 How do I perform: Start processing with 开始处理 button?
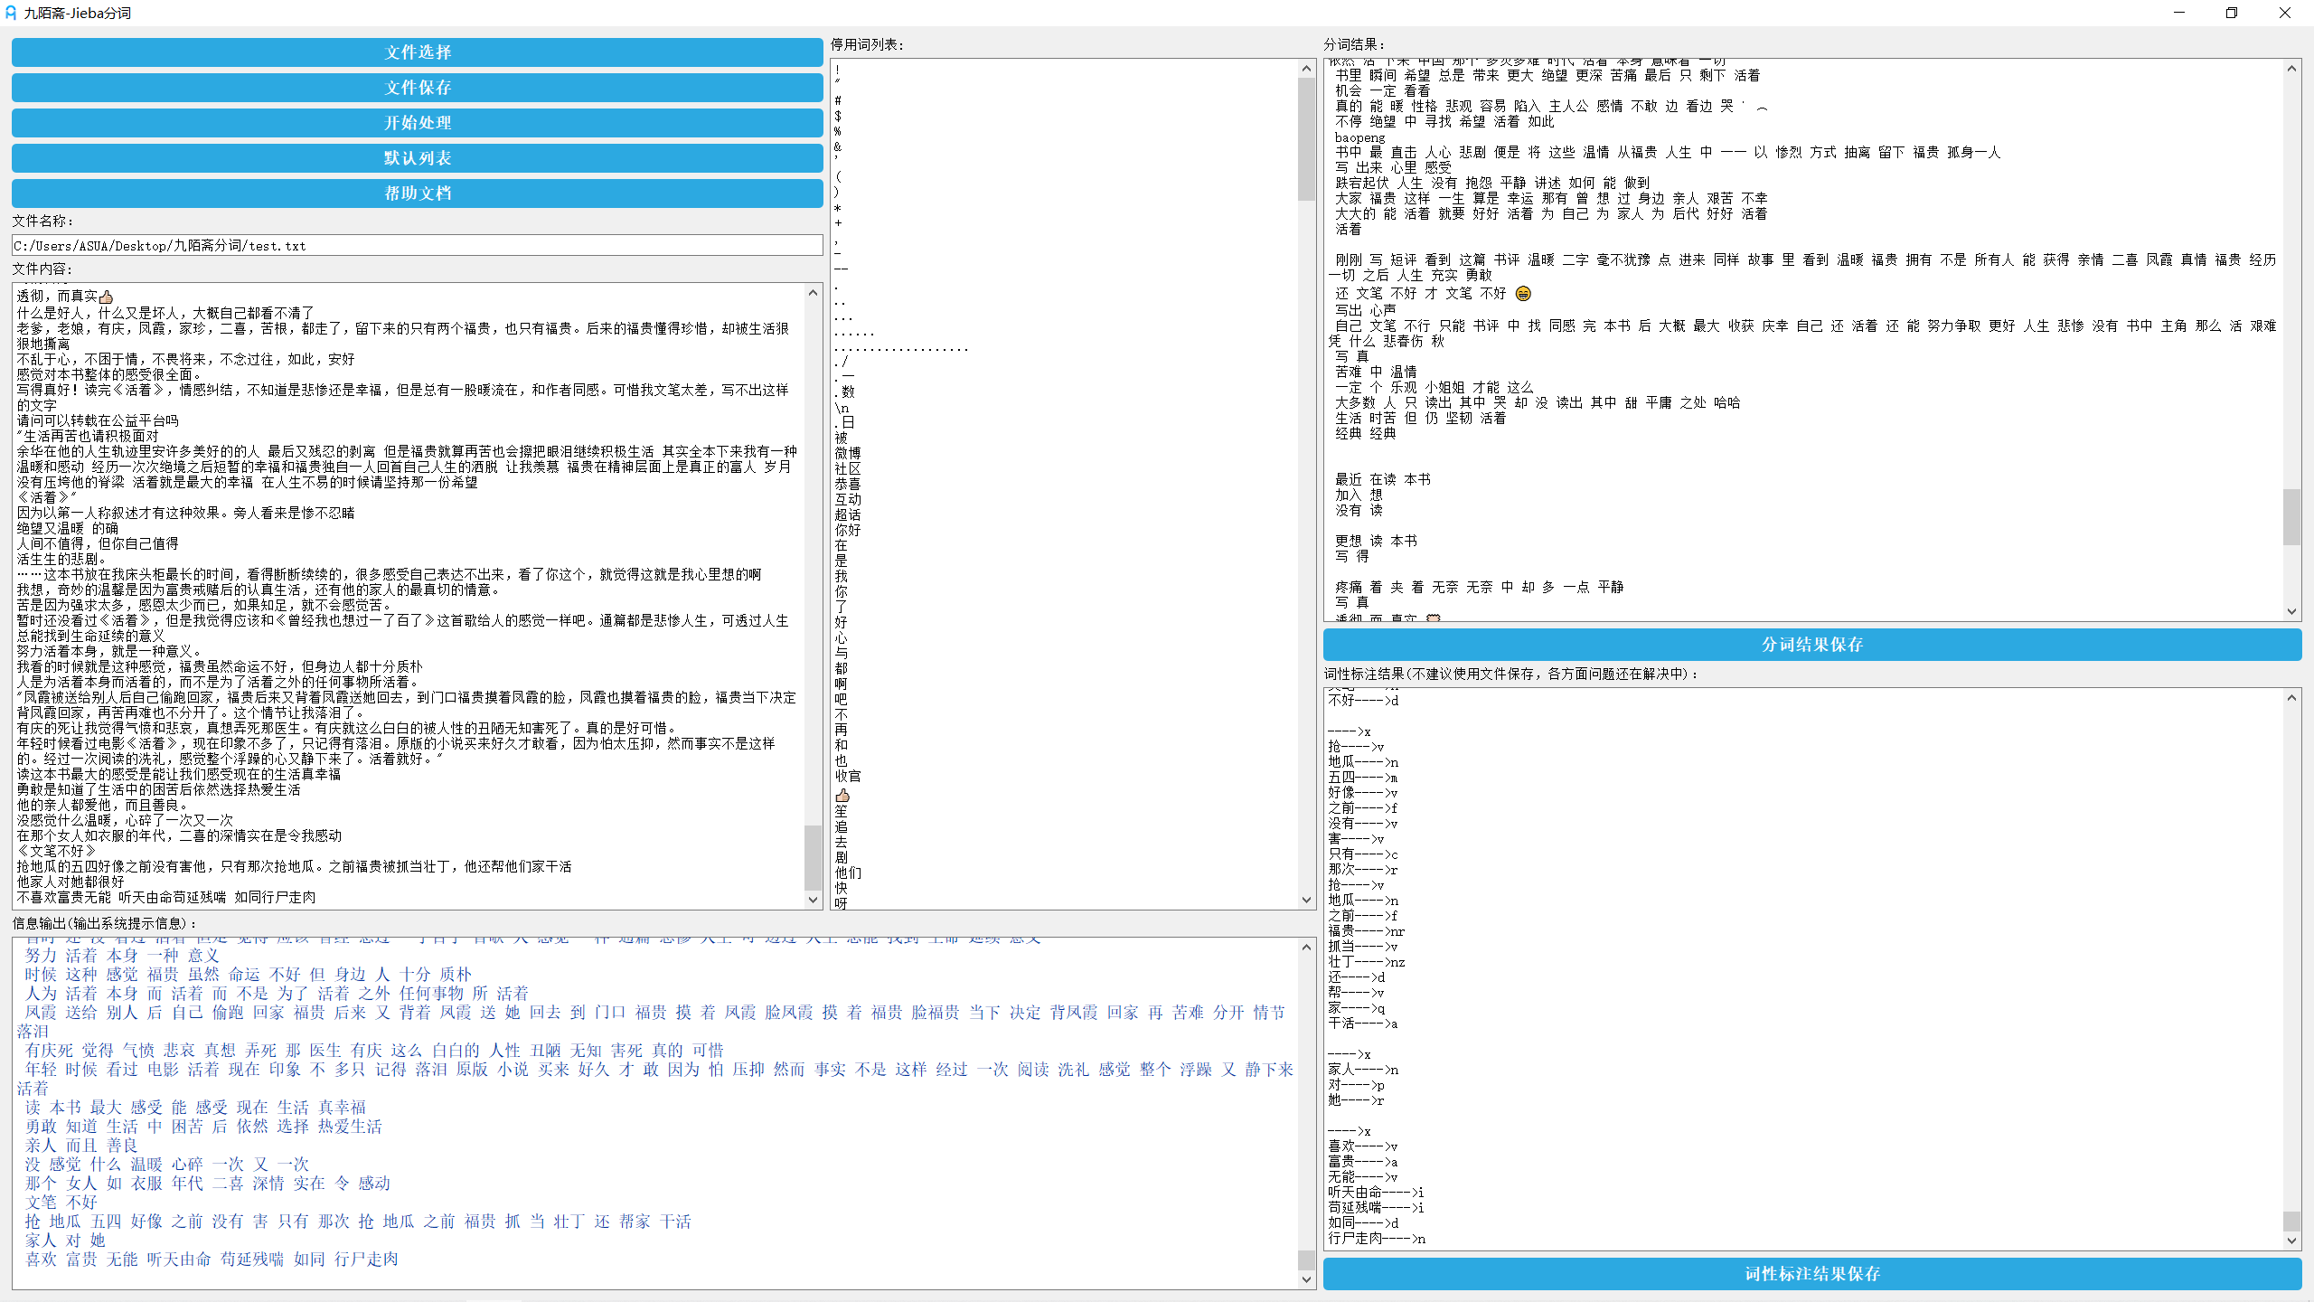tap(417, 123)
